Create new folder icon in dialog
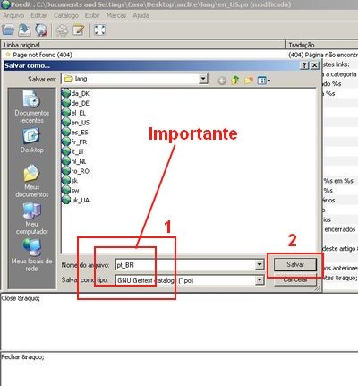This screenshot has width=358, height=386. click(248, 80)
